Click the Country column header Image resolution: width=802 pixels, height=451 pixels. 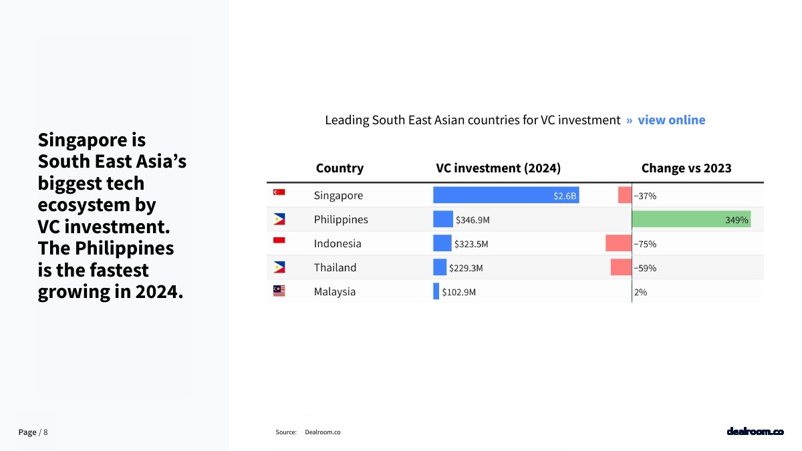point(340,168)
